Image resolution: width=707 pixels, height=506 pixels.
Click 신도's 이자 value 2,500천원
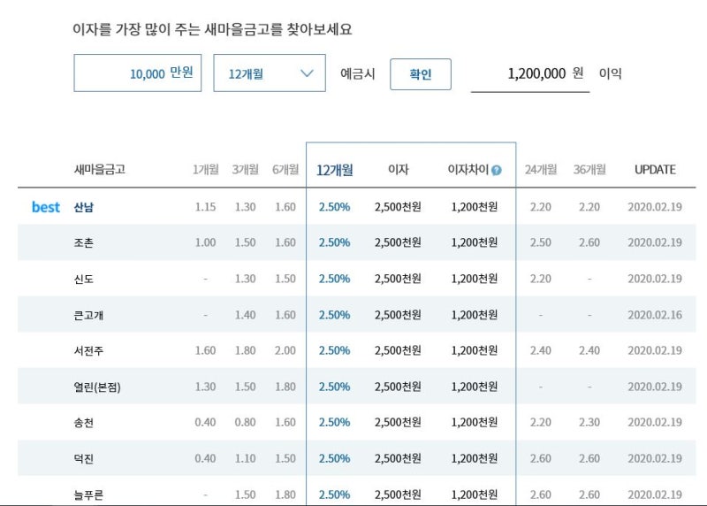pos(399,279)
